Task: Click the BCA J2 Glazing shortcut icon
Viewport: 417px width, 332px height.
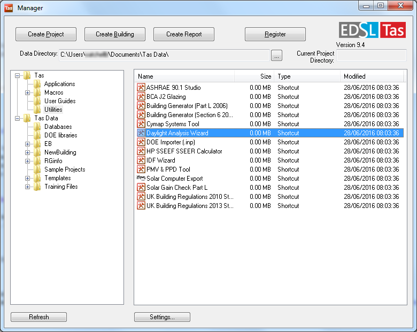Action: [141, 96]
